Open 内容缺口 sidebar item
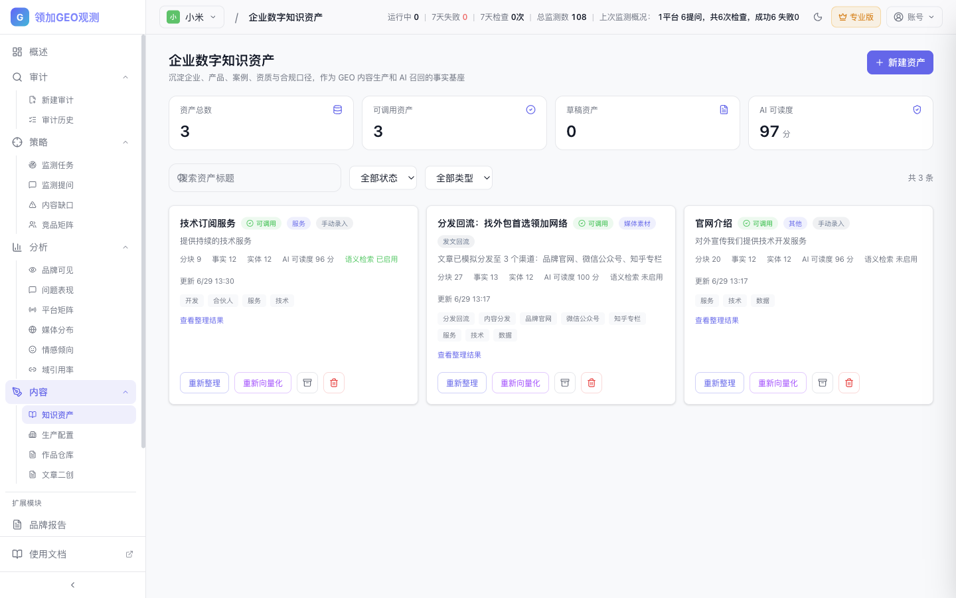 (x=79, y=205)
